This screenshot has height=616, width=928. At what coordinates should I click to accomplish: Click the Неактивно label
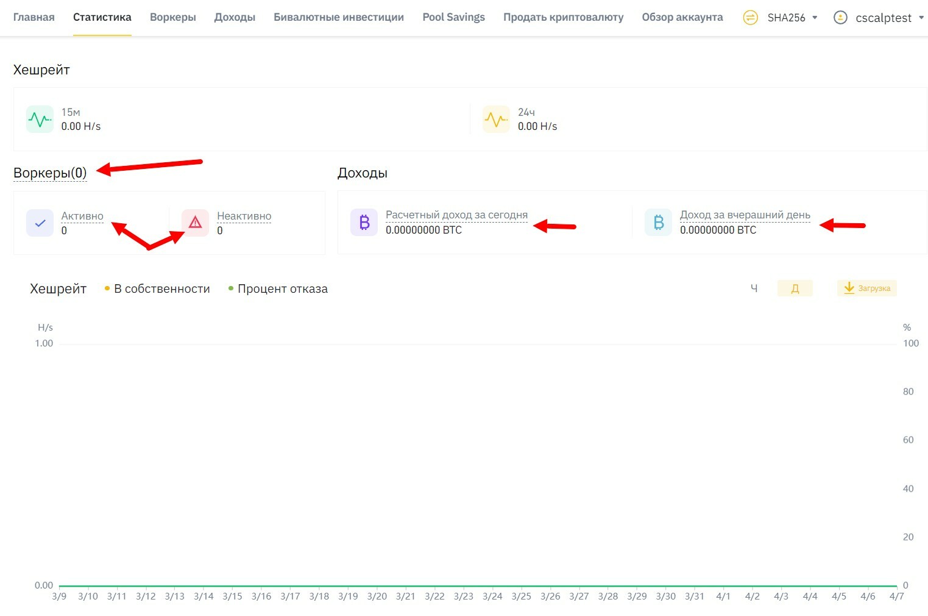(x=244, y=216)
